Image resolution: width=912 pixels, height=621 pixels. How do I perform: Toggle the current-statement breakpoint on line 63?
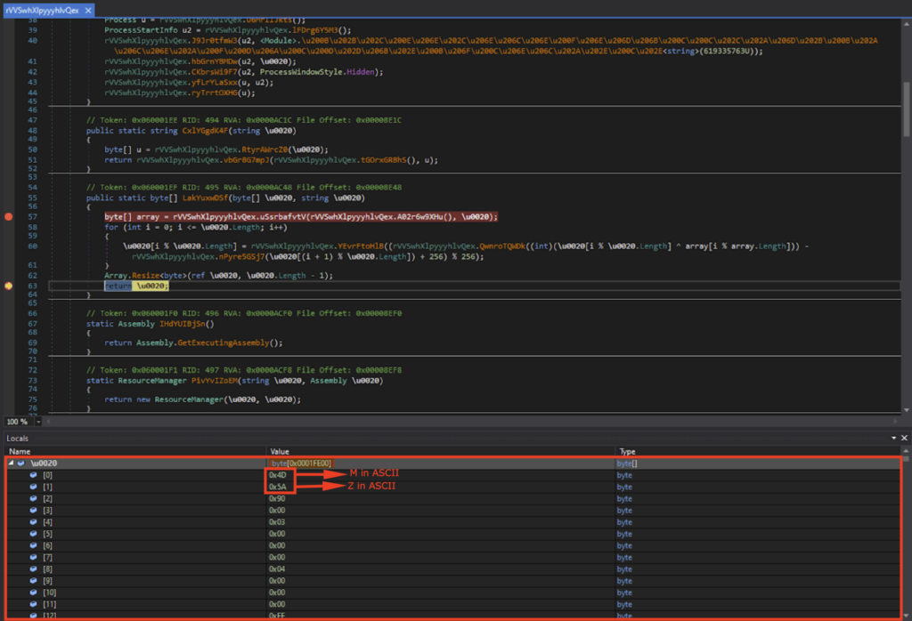(9, 286)
